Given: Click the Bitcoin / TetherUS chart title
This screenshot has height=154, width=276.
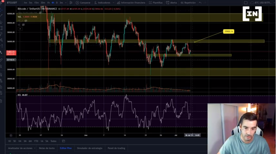Looking at the screenshot, I should (x=29, y=9).
